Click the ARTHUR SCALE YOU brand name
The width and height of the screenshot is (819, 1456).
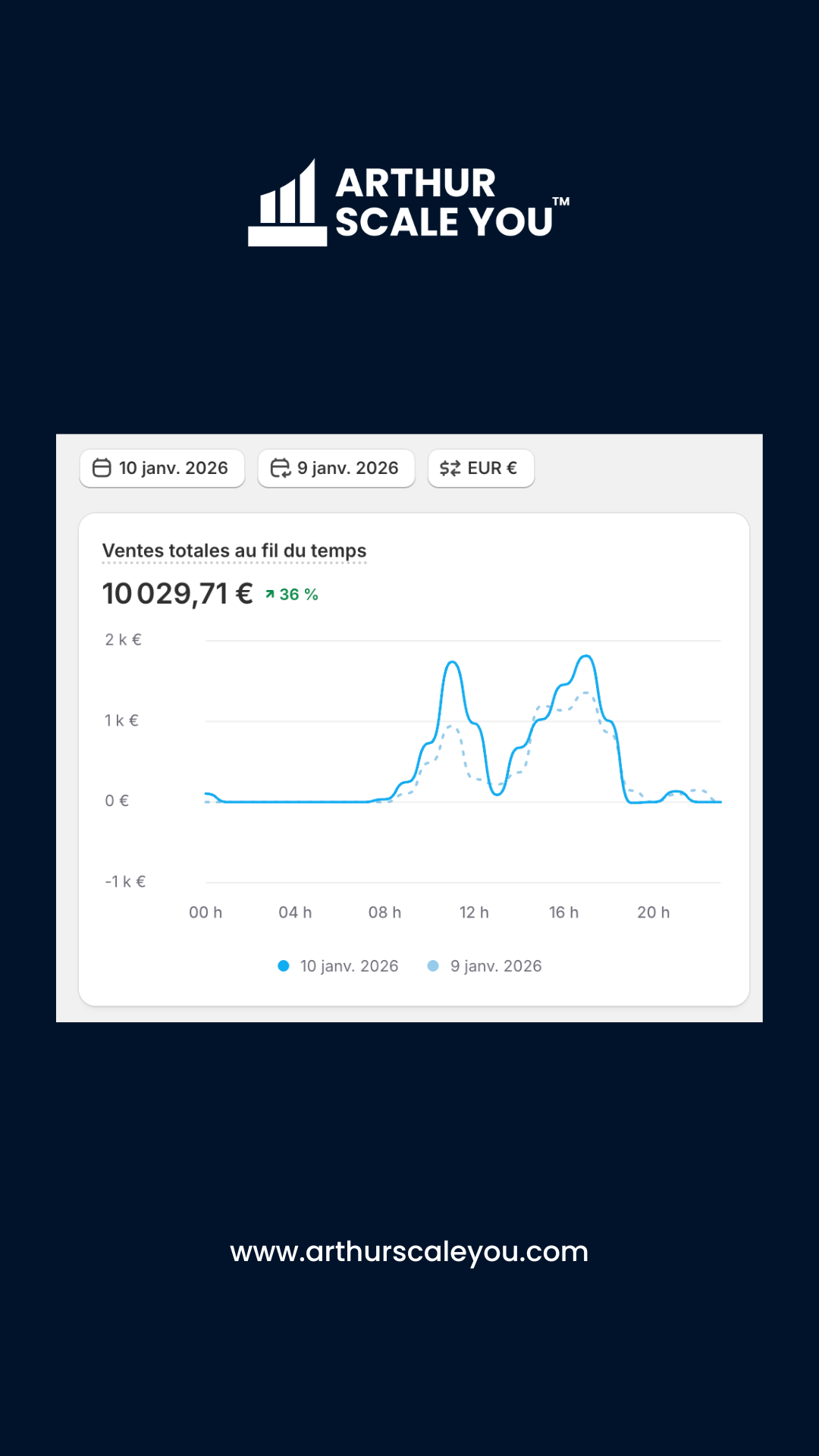[x=453, y=202]
